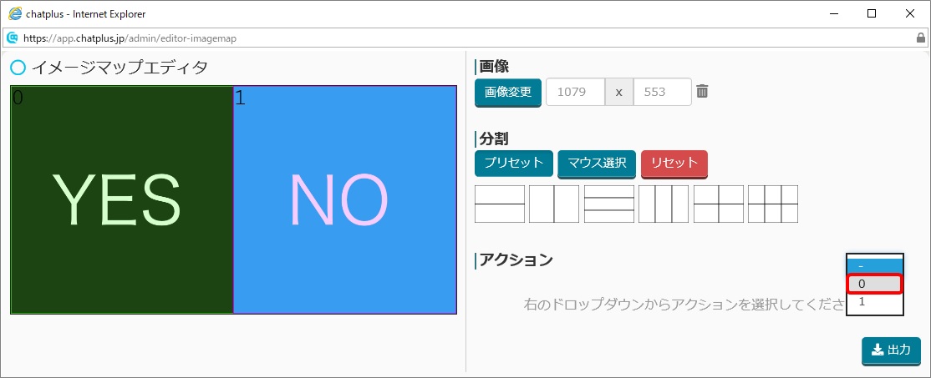Select the two-by-two grid split preset
The image size is (931, 378).
pyautogui.click(x=719, y=204)
